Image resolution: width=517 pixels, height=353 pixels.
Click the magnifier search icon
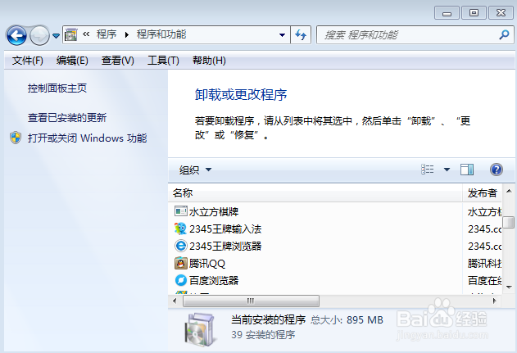[x=504, y=34]
